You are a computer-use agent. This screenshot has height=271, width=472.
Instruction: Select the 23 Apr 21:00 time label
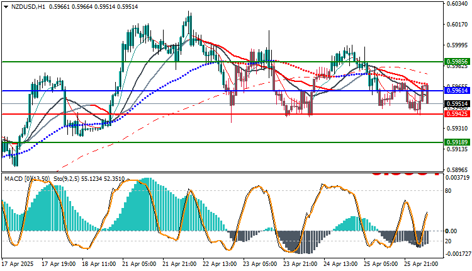point(301,264)
